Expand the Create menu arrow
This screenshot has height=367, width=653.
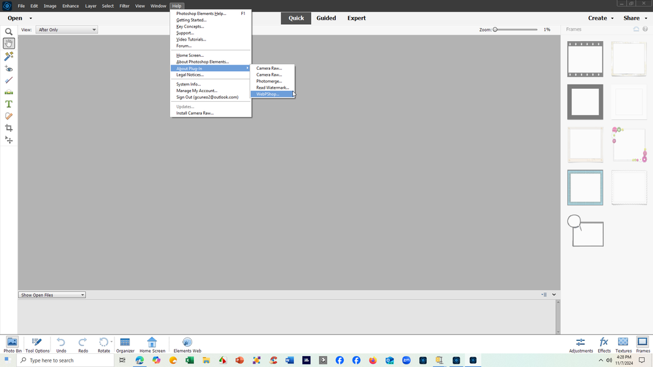(x=612, y=18)
